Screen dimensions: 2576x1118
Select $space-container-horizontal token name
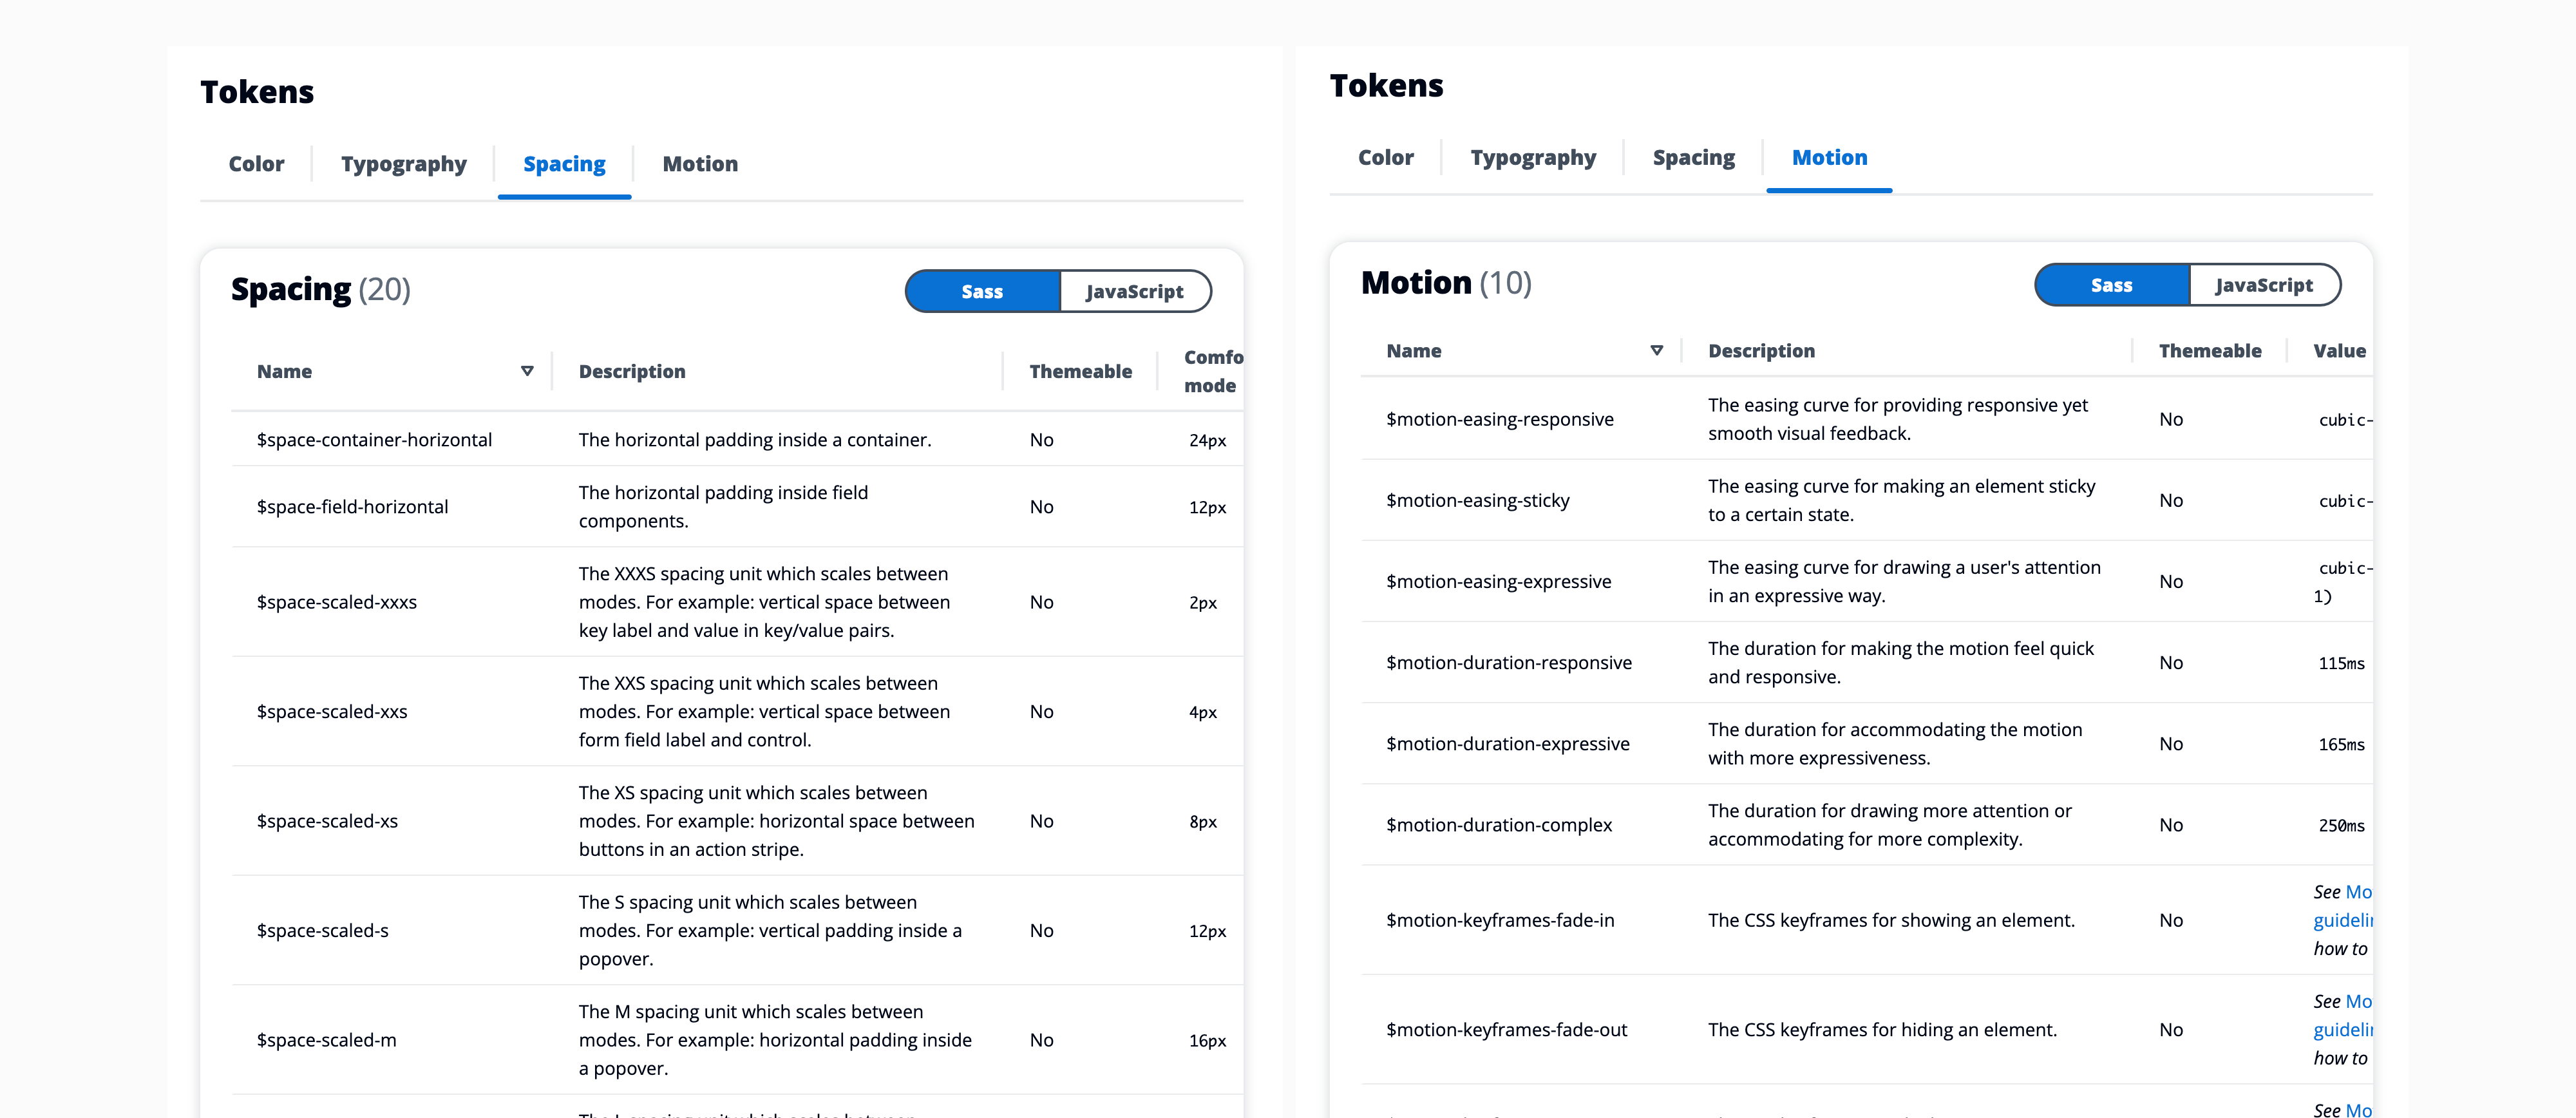pos(374,440)
